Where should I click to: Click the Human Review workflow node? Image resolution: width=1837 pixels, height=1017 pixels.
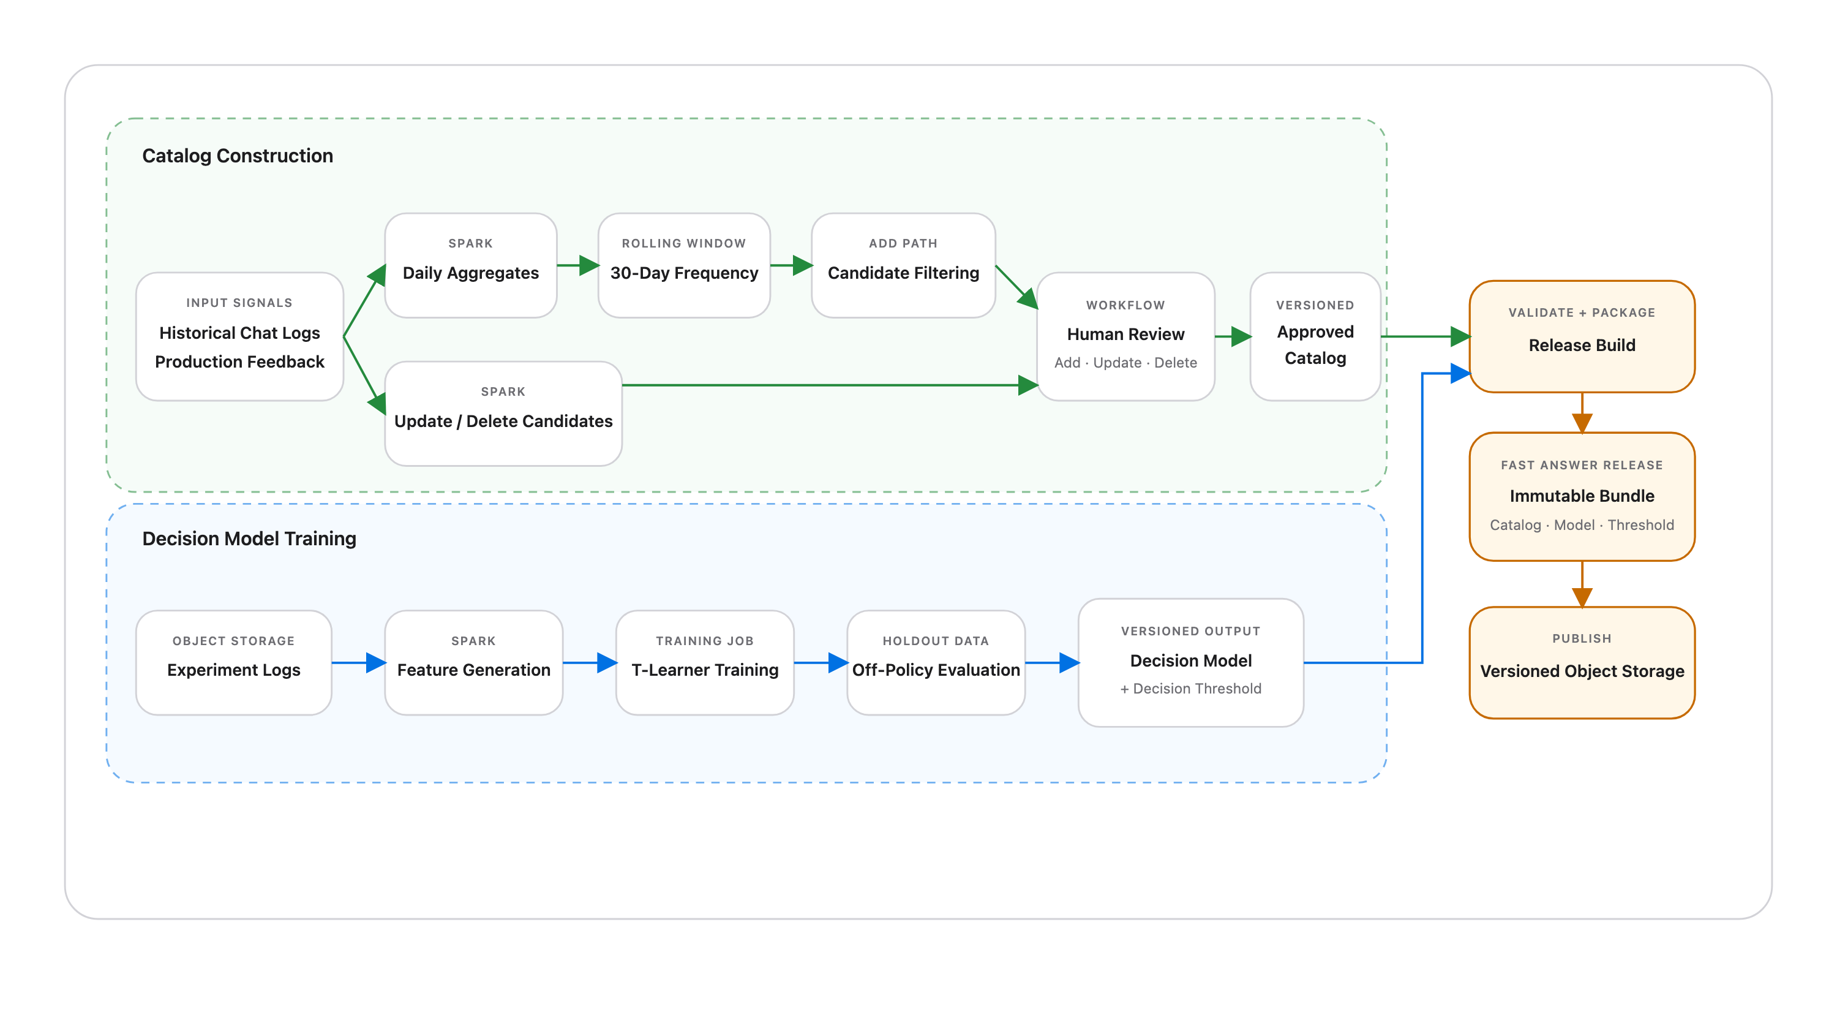coord(1125,336)
